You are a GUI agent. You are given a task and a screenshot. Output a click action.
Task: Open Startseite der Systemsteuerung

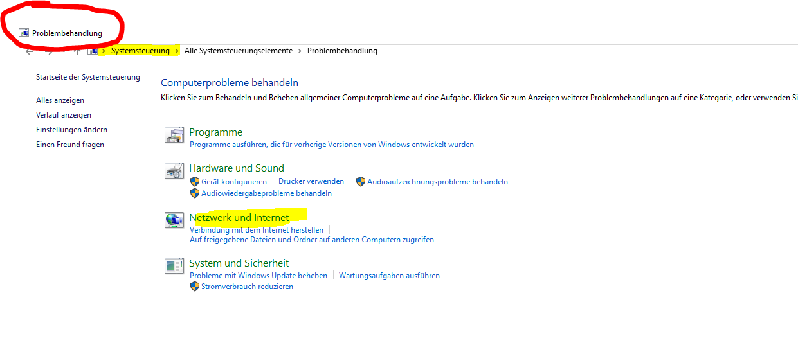click(88, 77)
